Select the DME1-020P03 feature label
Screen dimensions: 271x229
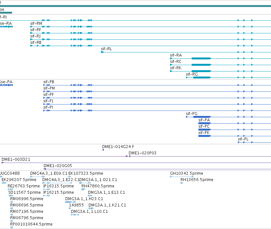click(x=142, y=153)
